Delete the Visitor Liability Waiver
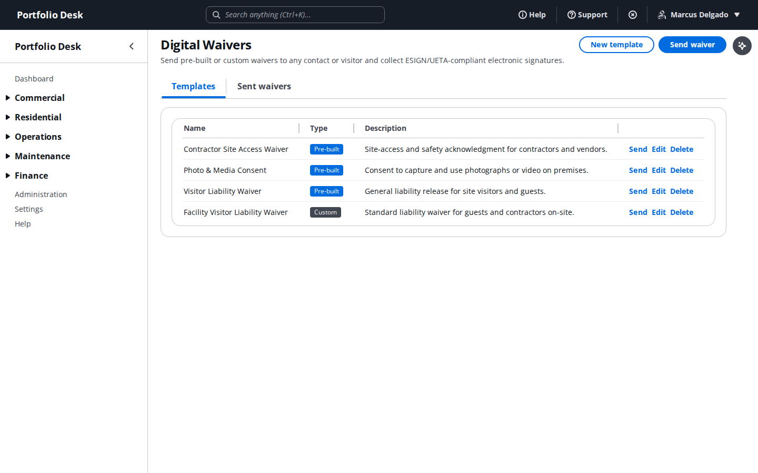Image resolution: width=758 pixels, height=473 pixels. pos(682,191)
